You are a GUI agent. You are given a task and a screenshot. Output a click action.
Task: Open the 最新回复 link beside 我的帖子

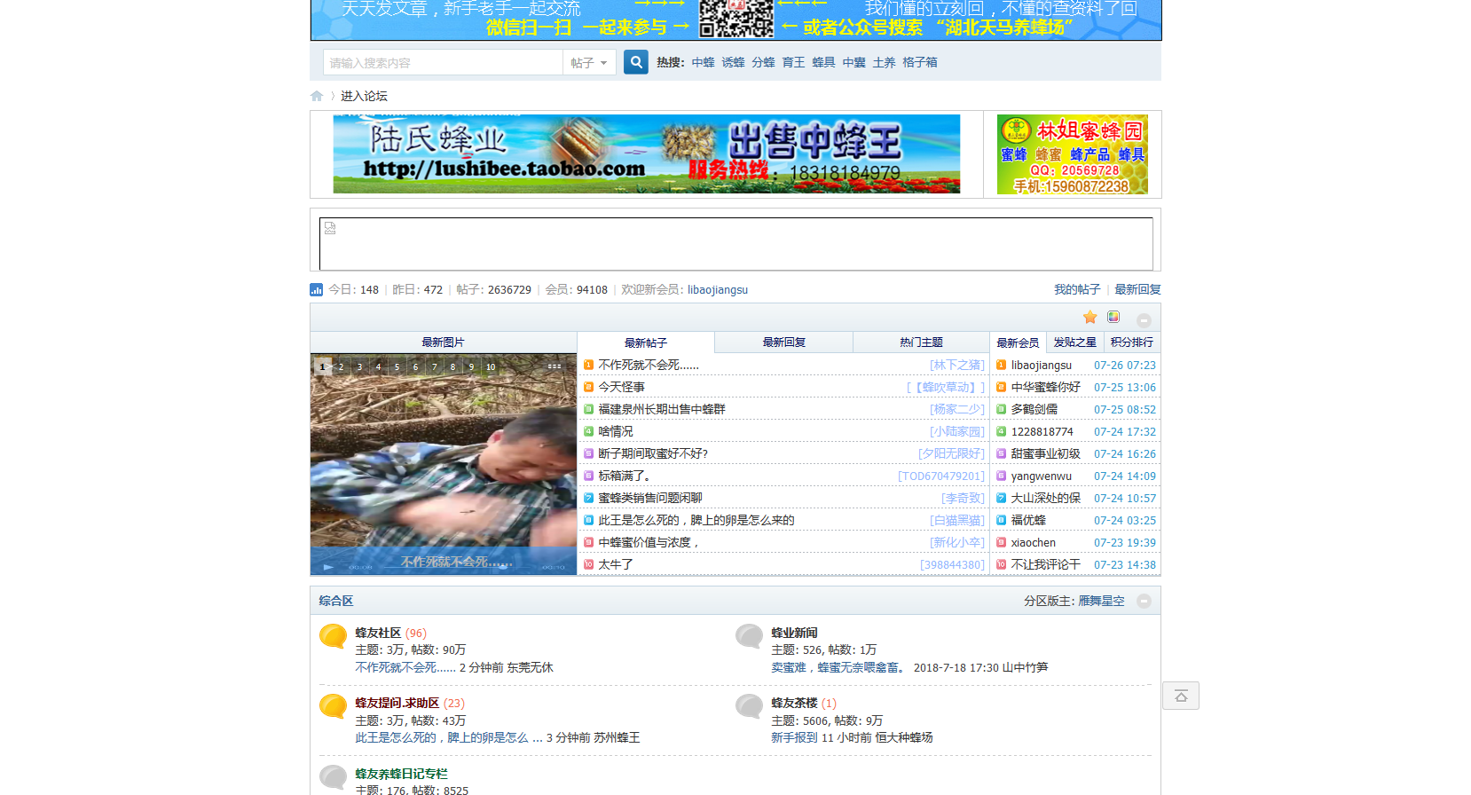click(x=1137, y=290)
